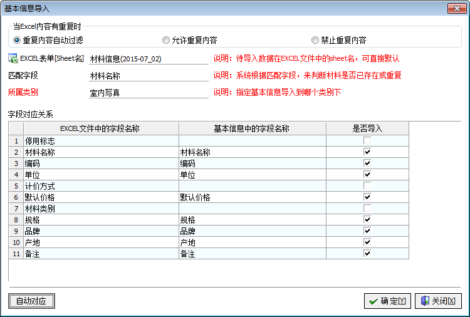Click the Excel sheet icon beside EXCEL表单

[x=13, y=58]
